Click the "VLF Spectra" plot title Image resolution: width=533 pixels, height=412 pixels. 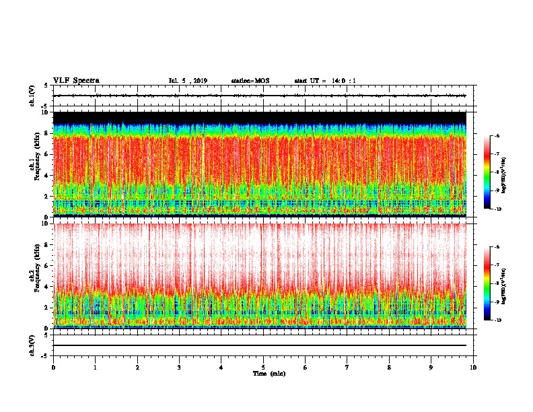pyautogui.click(x=76, y=81)
